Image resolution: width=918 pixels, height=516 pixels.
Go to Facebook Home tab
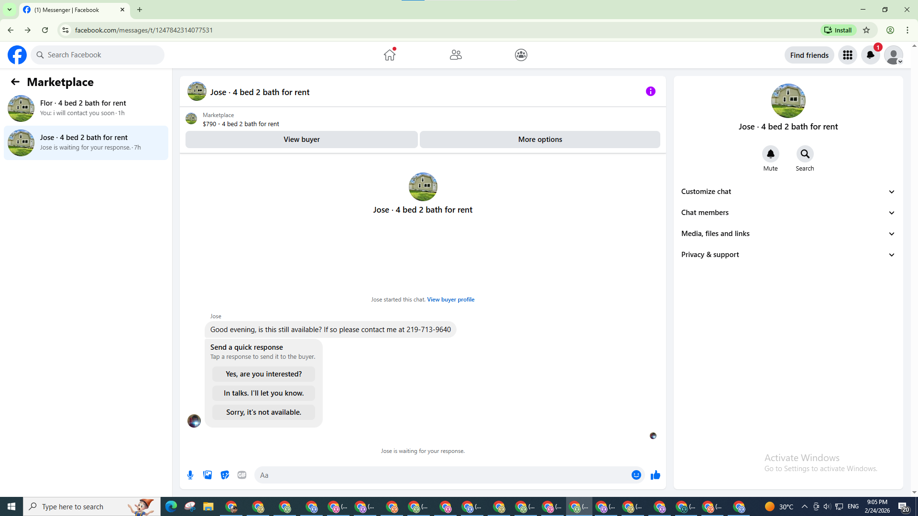(390, 55)
